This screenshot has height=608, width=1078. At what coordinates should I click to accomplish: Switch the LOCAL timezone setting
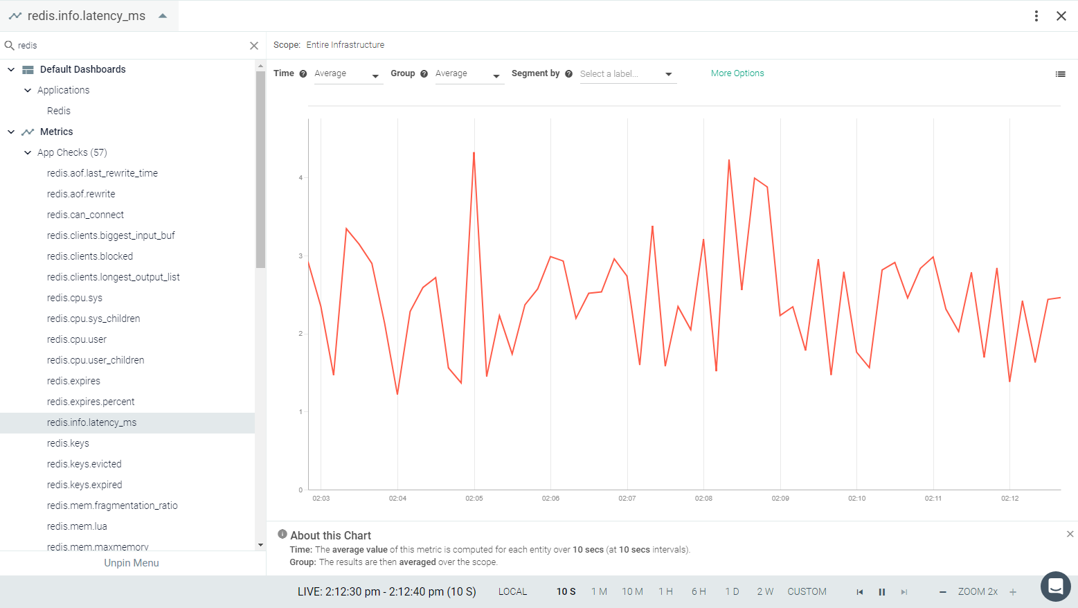[512, 592]
